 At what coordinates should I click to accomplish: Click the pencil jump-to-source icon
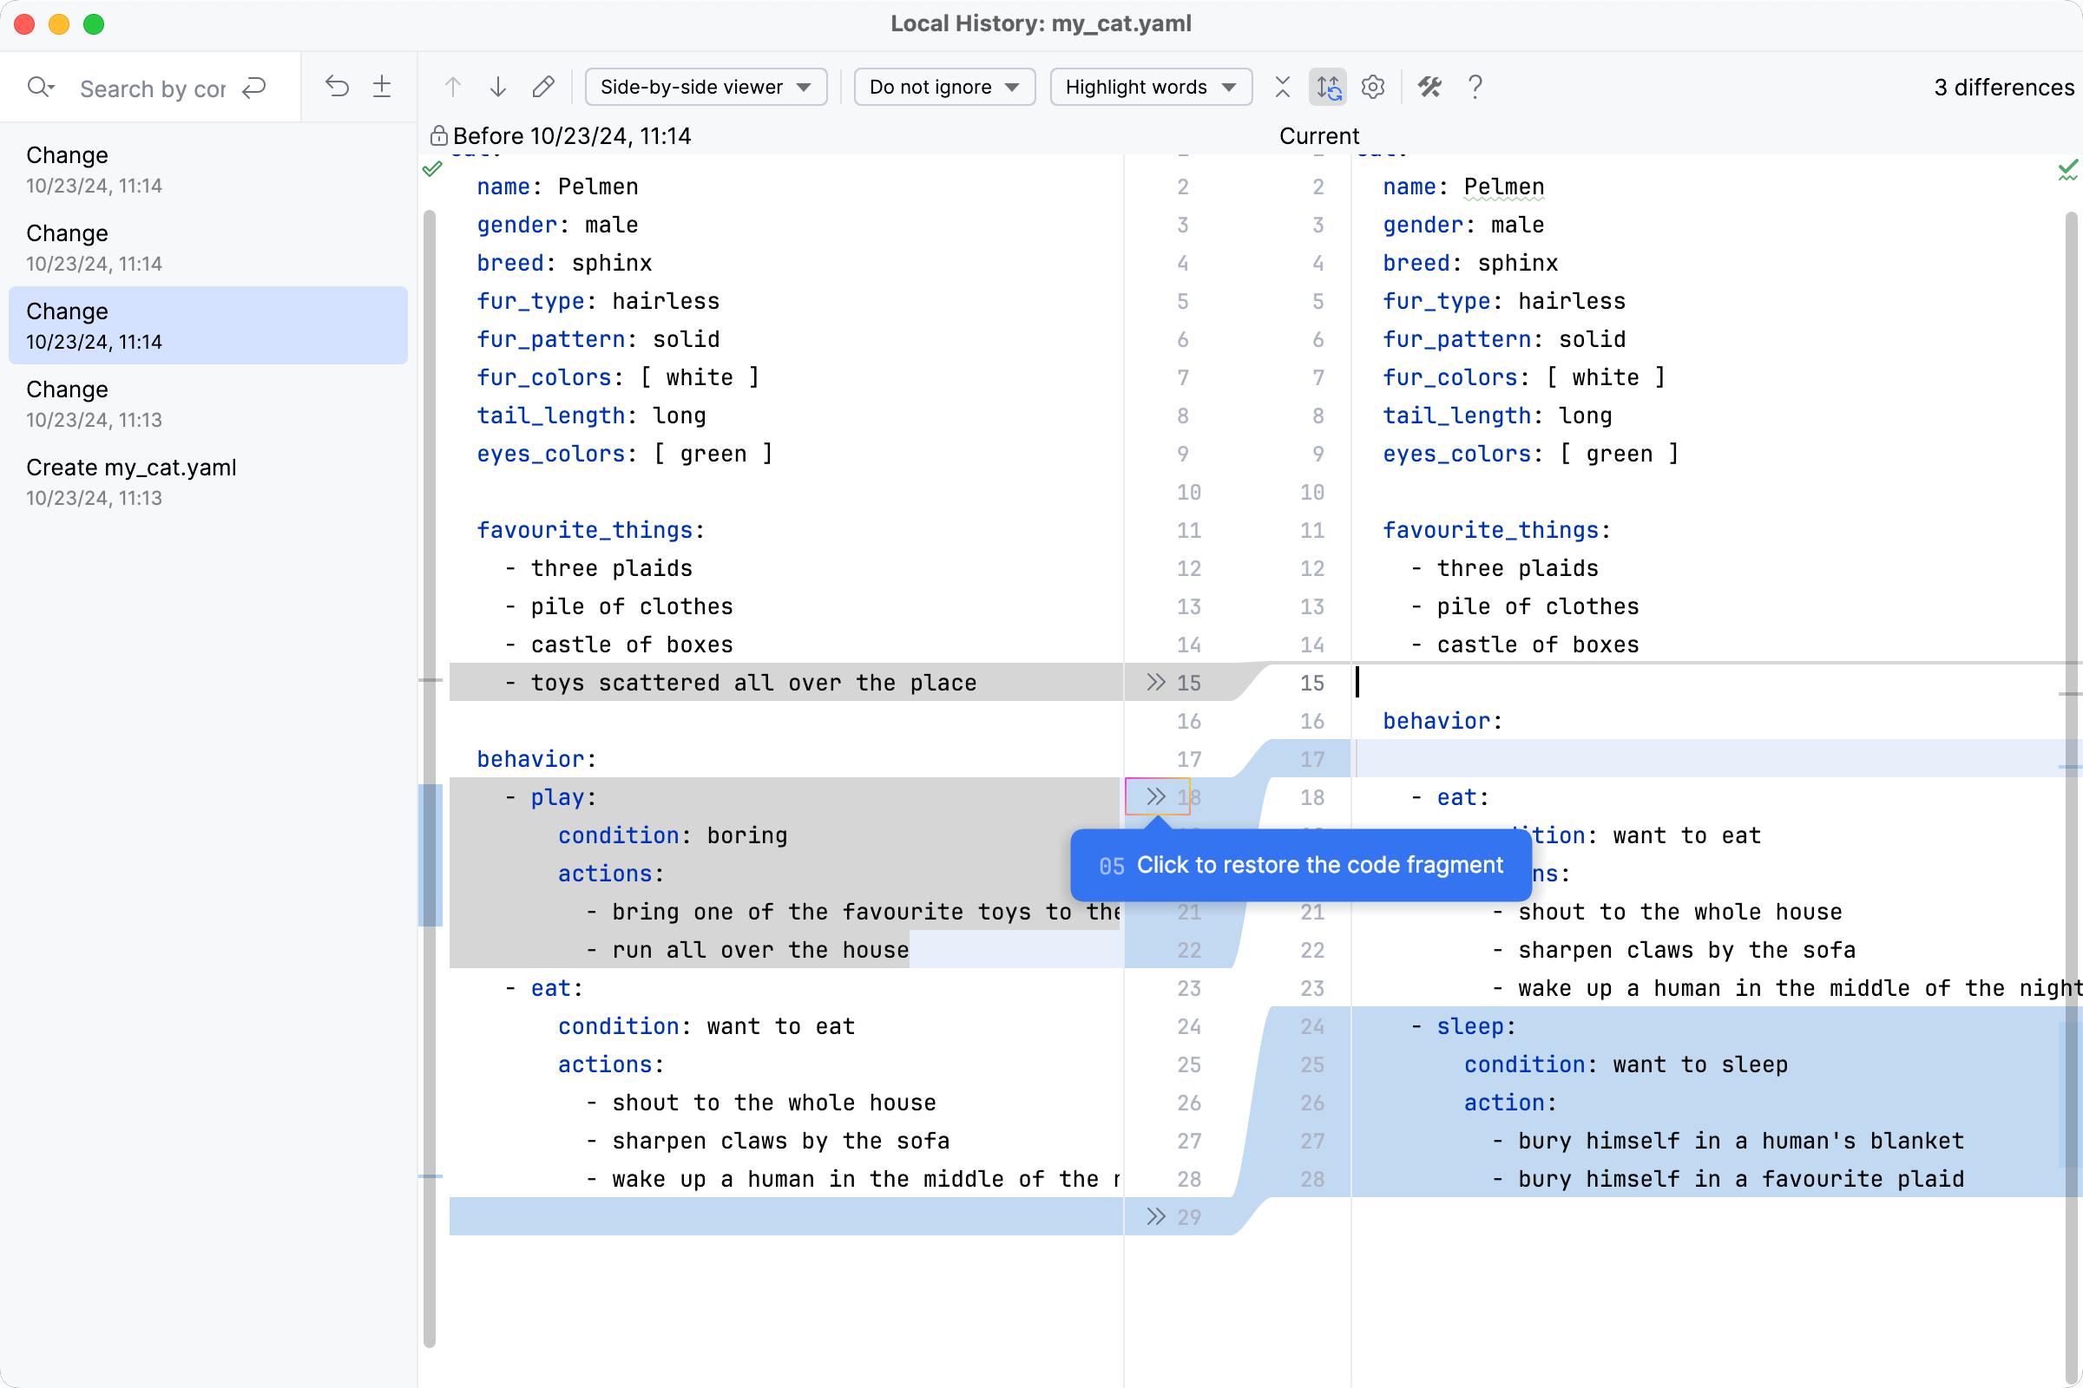click(x=543, y=87)
